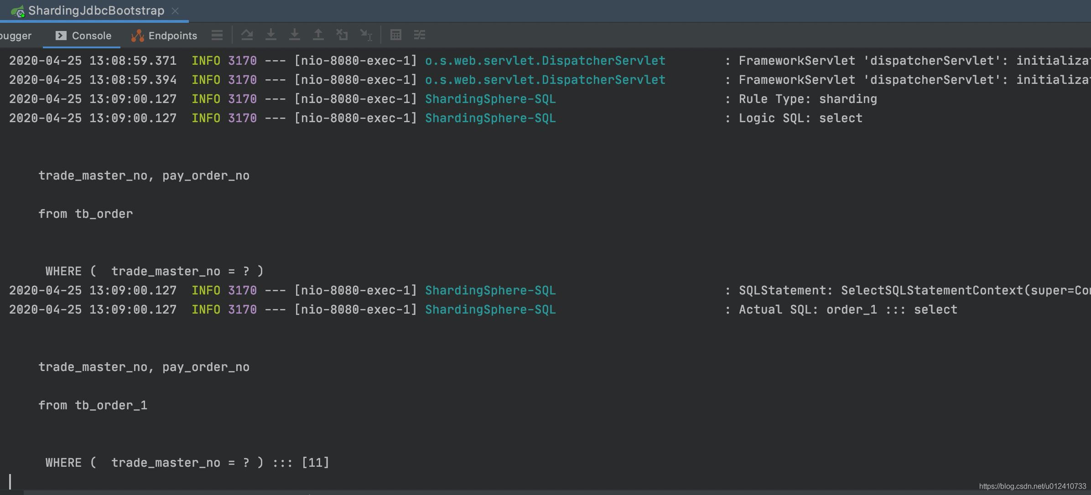Viewport: 1091px width, 495px height.
Task: Open the Evaluate Expression calculator icon
Action: (x=395, y=35)
